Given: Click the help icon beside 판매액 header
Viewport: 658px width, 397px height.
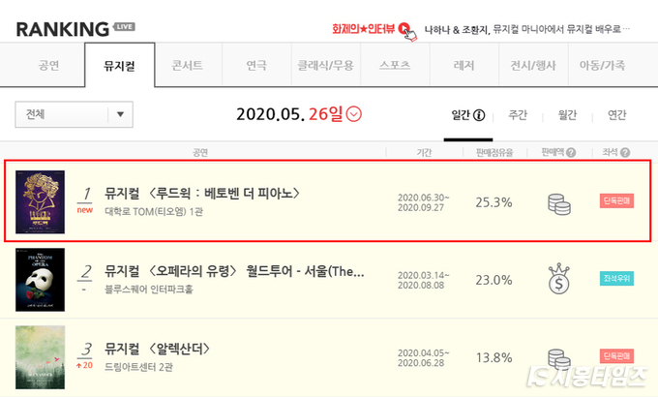Looking at the screenshot, I should point(571,152).
